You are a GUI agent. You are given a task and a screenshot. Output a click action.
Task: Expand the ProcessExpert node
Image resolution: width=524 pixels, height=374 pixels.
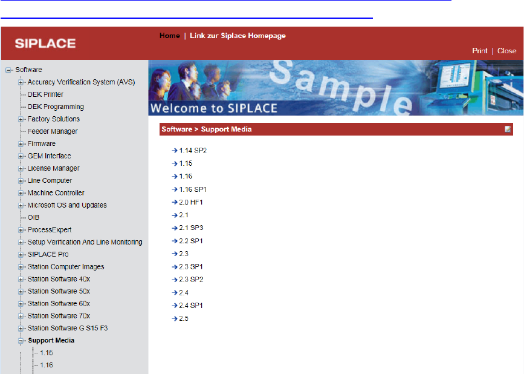tap(21, 230)
